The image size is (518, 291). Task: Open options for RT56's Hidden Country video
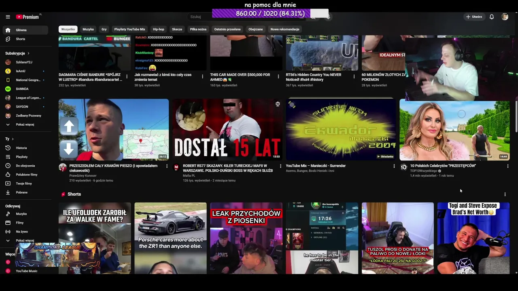tap(354, 76)
